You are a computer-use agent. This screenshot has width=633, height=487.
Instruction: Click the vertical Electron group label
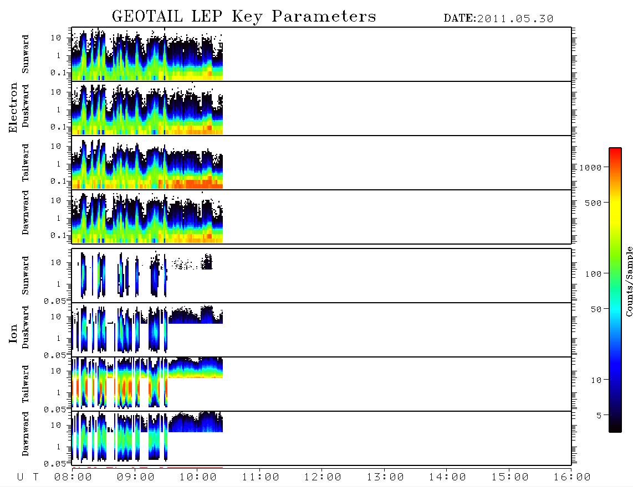(13, 108)
